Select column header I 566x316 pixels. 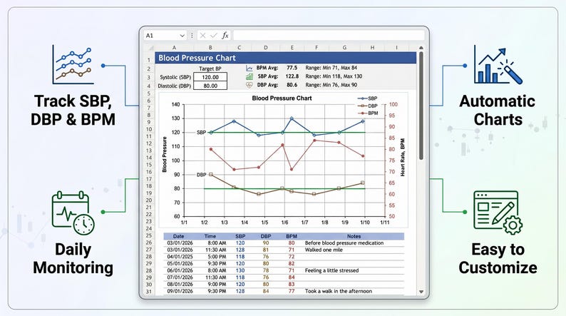click(397, 48)
